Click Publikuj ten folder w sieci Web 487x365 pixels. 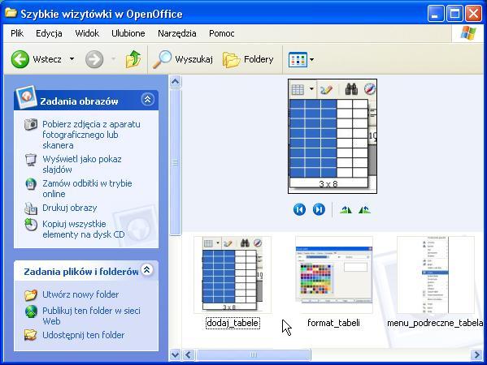pyautogui.click(x=91, y=316)
